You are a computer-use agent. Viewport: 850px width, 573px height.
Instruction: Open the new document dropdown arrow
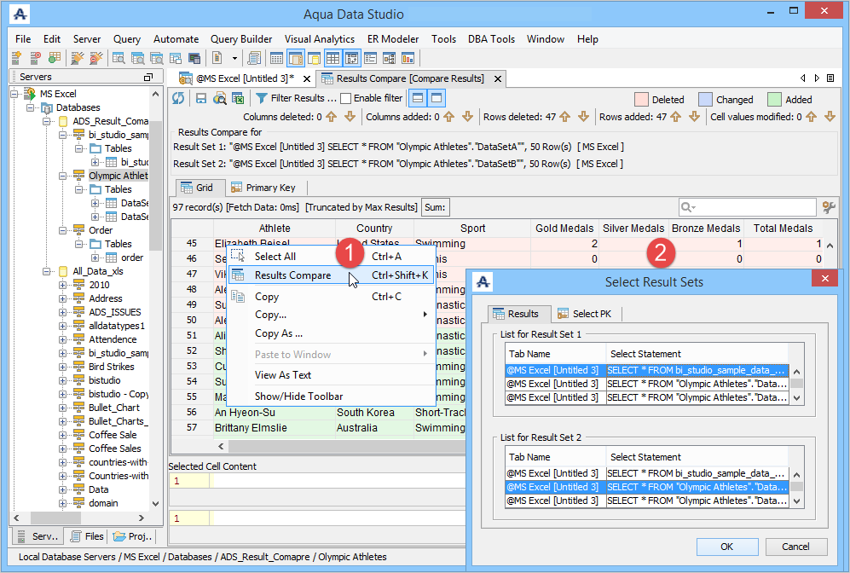point(234,58)
